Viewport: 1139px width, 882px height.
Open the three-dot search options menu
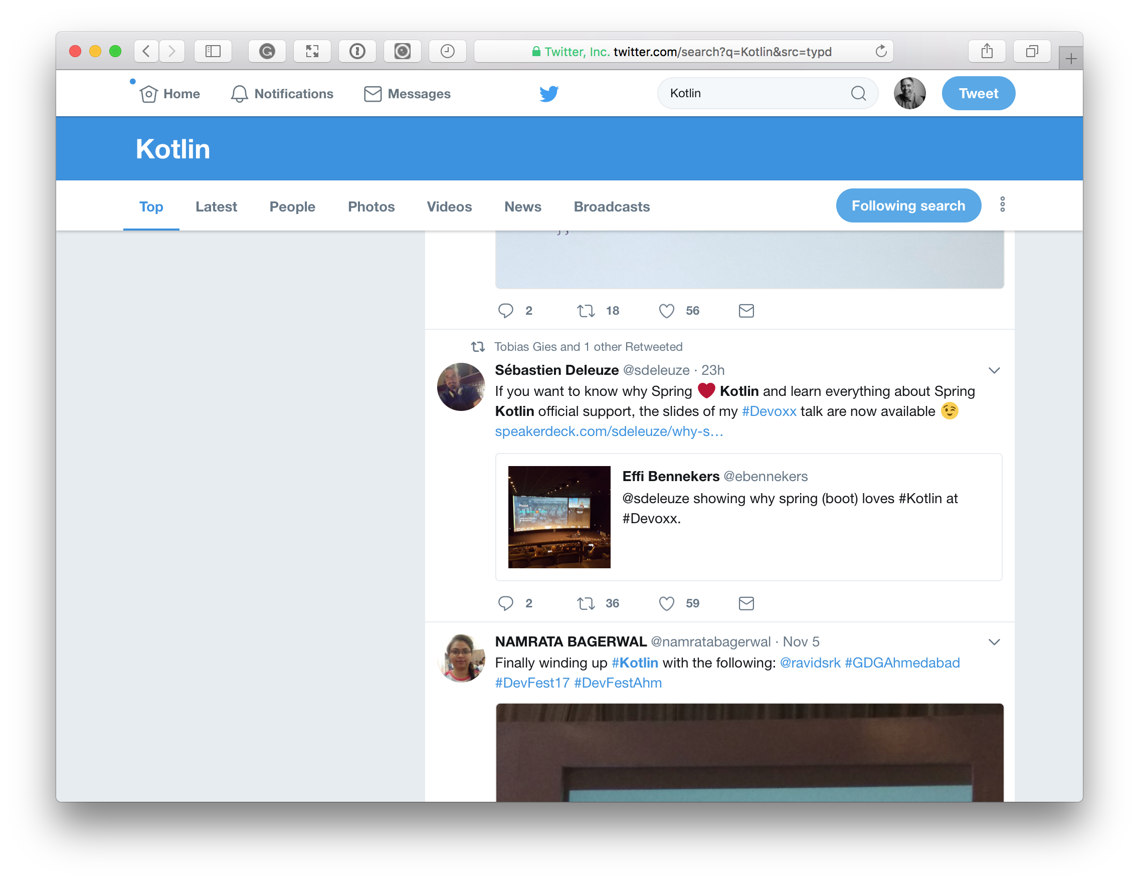click(x=1002, y=204)
